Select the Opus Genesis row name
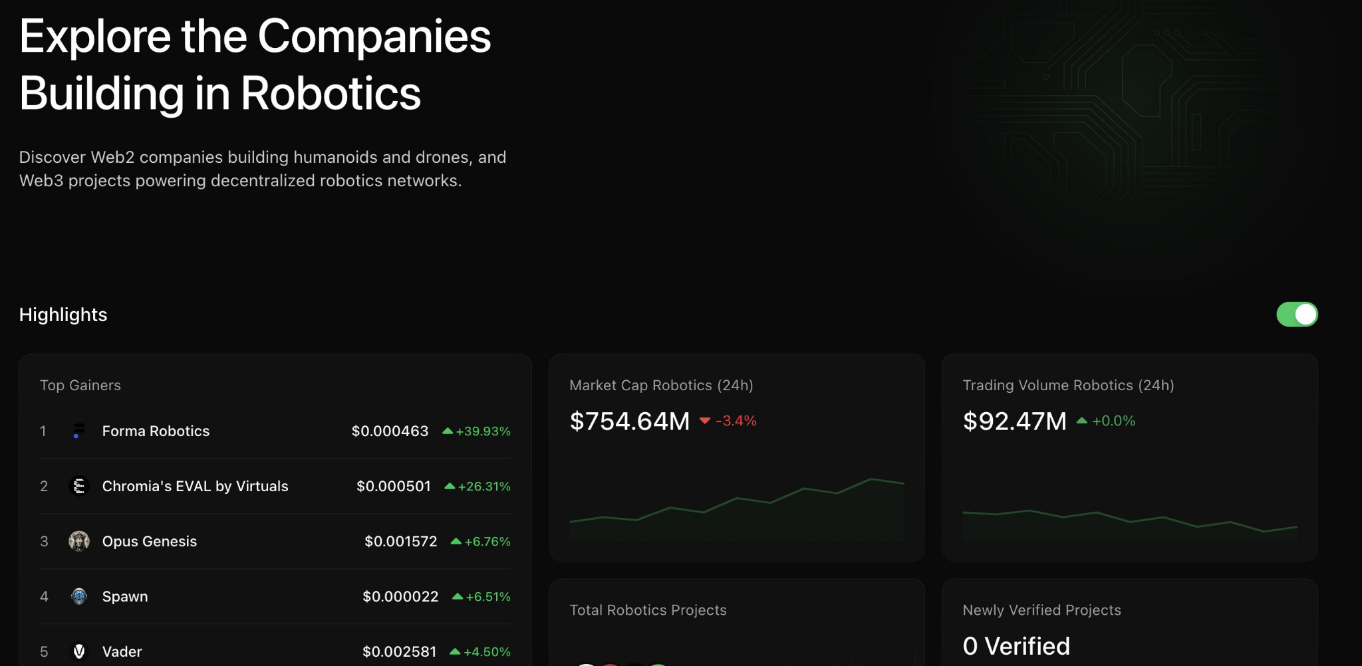Image resolution: width=1362 pixels, height=666 pixels. (x=150, y=541)
